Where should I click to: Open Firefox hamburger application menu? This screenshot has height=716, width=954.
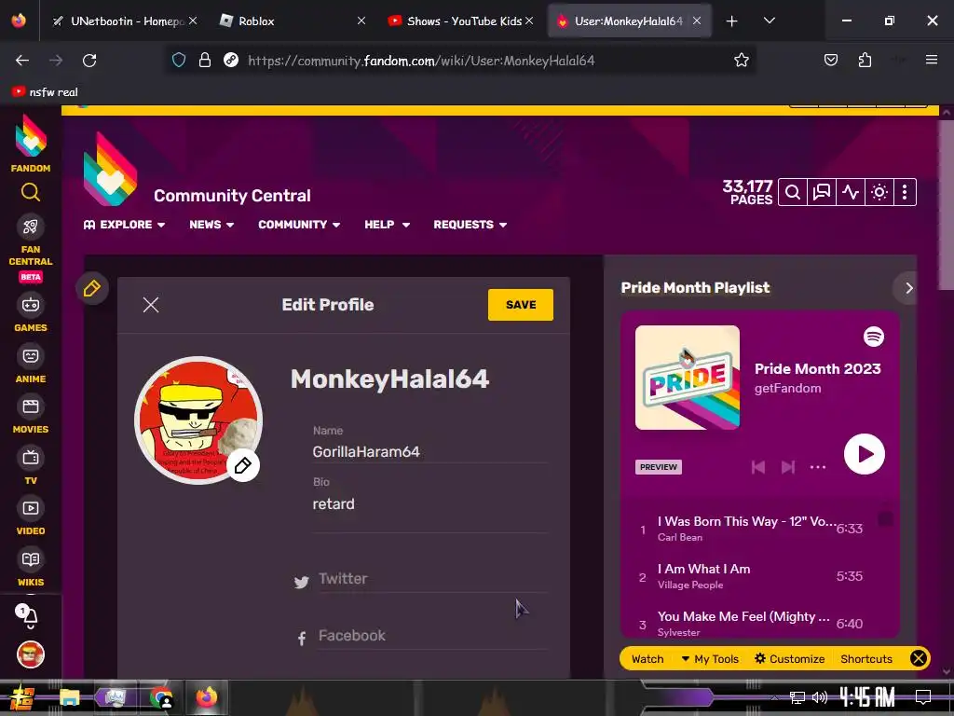point(932,60)
